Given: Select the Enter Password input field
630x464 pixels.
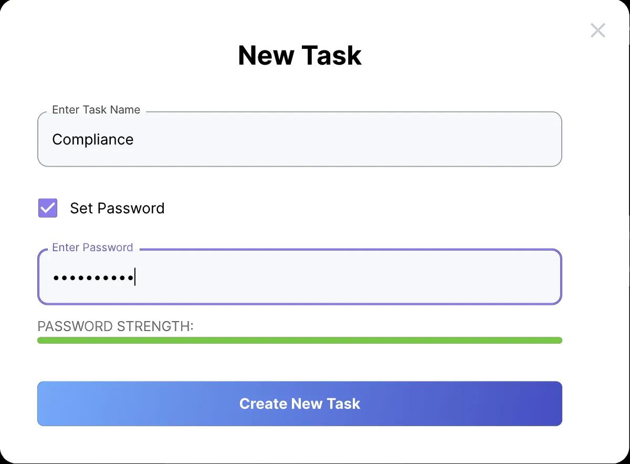Looking at the screenshot, I should pos(300,277).
